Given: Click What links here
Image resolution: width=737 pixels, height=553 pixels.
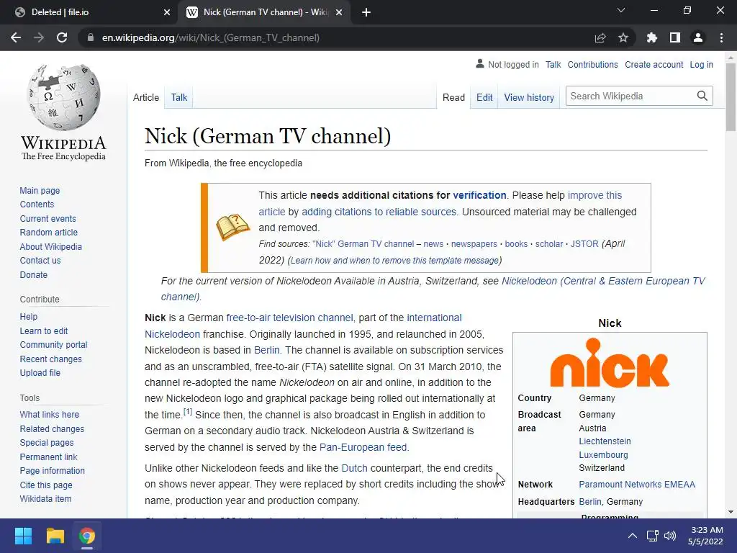Looking at the screenshot, I should click(x=50, y=415).
